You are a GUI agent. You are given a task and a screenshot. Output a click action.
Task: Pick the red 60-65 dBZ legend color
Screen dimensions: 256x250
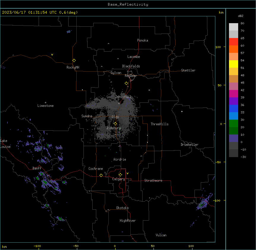coord(233,42)
